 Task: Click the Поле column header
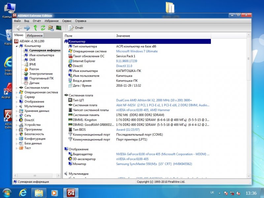point(69,36)
